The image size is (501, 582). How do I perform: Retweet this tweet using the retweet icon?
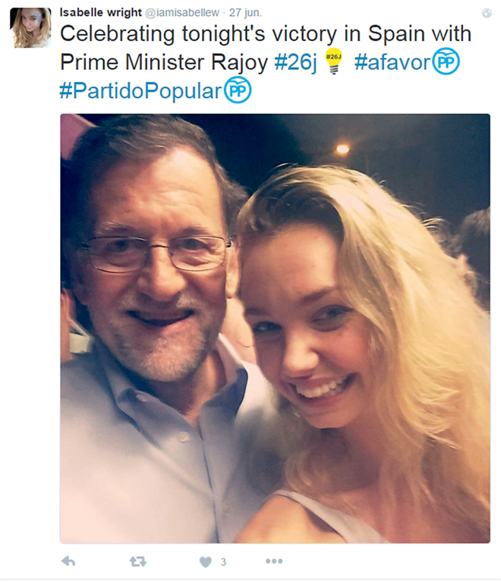tap(137, 562)
